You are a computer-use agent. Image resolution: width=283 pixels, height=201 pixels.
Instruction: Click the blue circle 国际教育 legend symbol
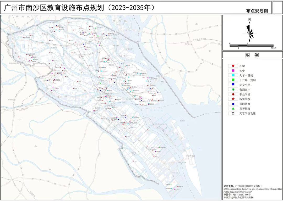pos(233,104)
